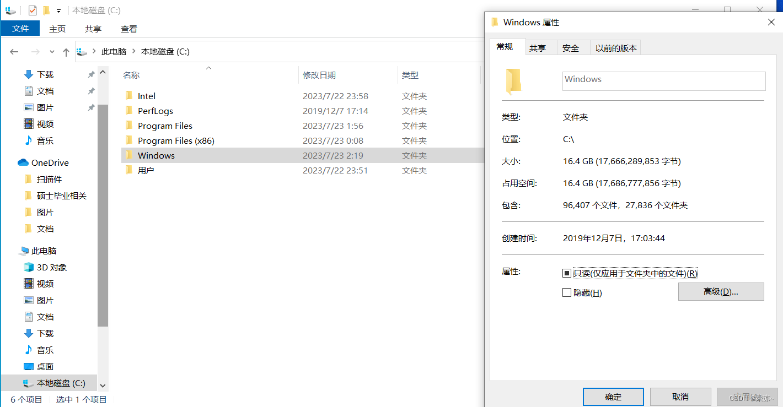Open the recent locations dropdown arrow
This screenshot has width=783, height=407.
(x=52, y=52)
